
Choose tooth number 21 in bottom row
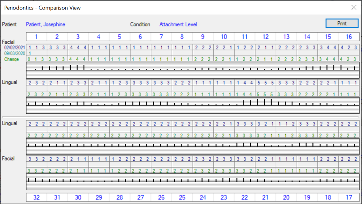click(265, 197)
